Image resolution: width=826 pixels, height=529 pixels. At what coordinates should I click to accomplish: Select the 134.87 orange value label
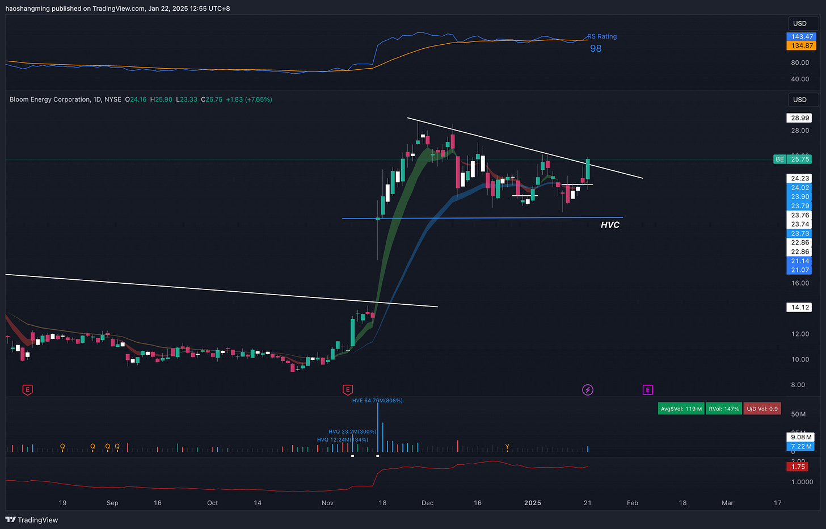tap(802, 46)
